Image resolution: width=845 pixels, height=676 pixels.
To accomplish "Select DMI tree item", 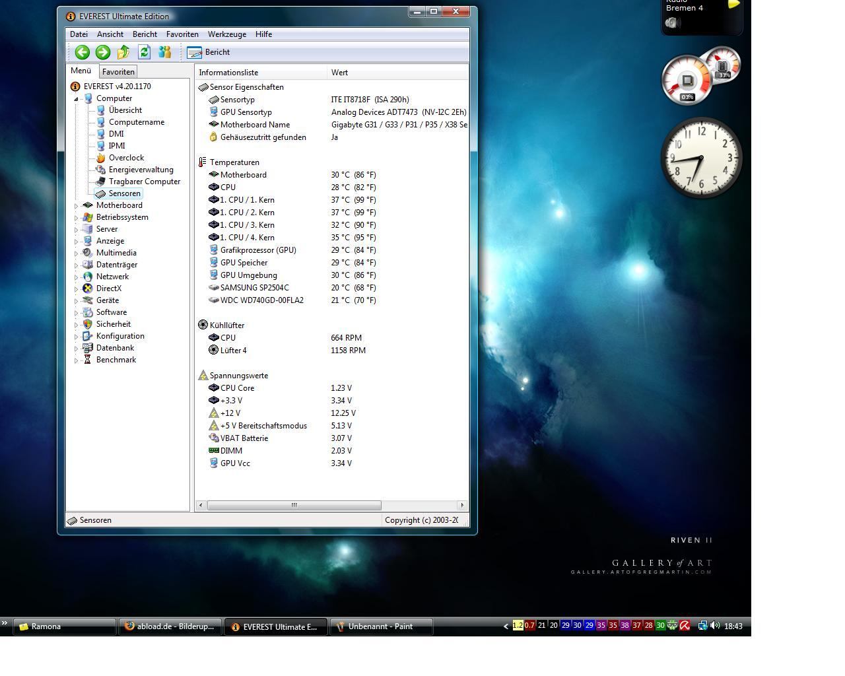I will click(x=116, y=134).
